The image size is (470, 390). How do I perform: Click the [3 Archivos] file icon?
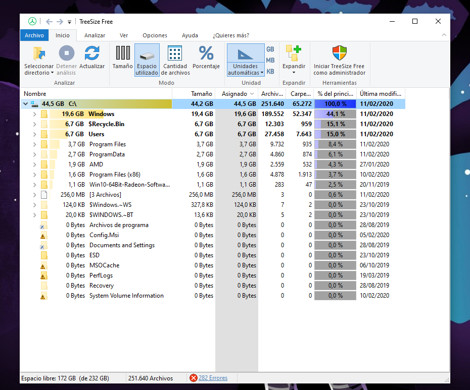point(44,195)
